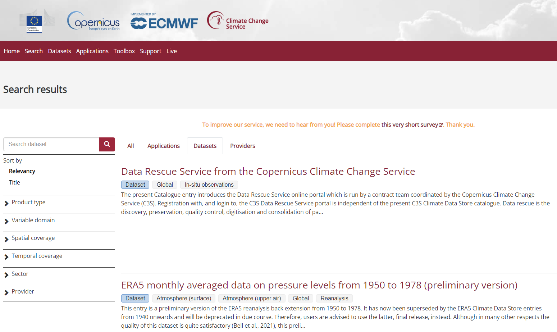Viewport: 557px width, 332px height.
Task: Switch to the Providers tab
Action: pos(243,146)
